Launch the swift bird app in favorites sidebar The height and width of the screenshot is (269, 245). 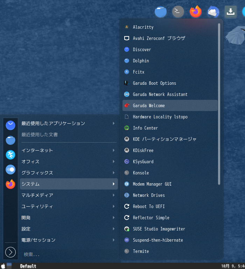coord(10,155)
